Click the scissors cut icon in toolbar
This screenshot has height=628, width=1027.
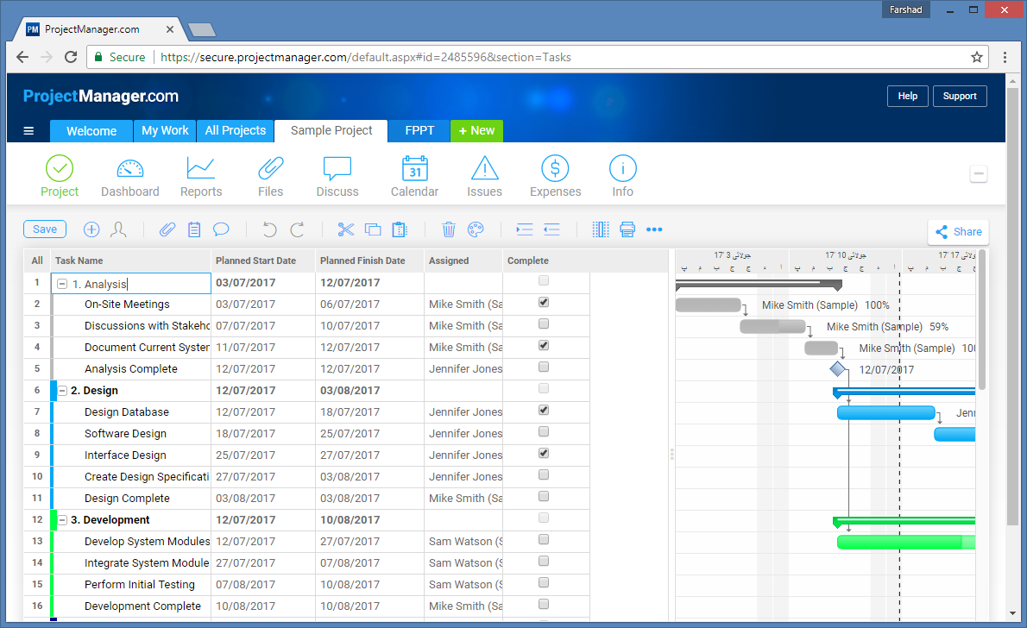pos(346,229)
